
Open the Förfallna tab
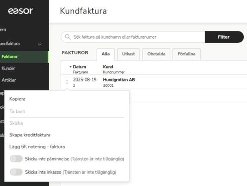[x=187, y=54]
